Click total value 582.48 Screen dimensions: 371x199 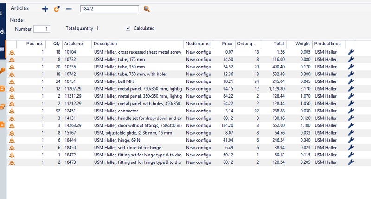point(279,74)
